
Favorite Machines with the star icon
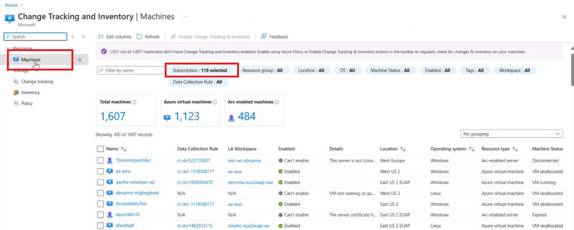click(80, 60)
